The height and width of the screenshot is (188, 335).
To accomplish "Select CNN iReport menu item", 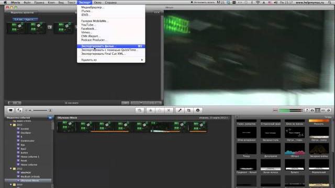I will coord(111,36).
